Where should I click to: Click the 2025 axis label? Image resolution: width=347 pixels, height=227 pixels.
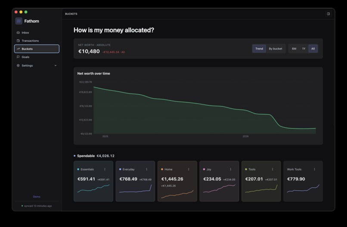point(105,137)
